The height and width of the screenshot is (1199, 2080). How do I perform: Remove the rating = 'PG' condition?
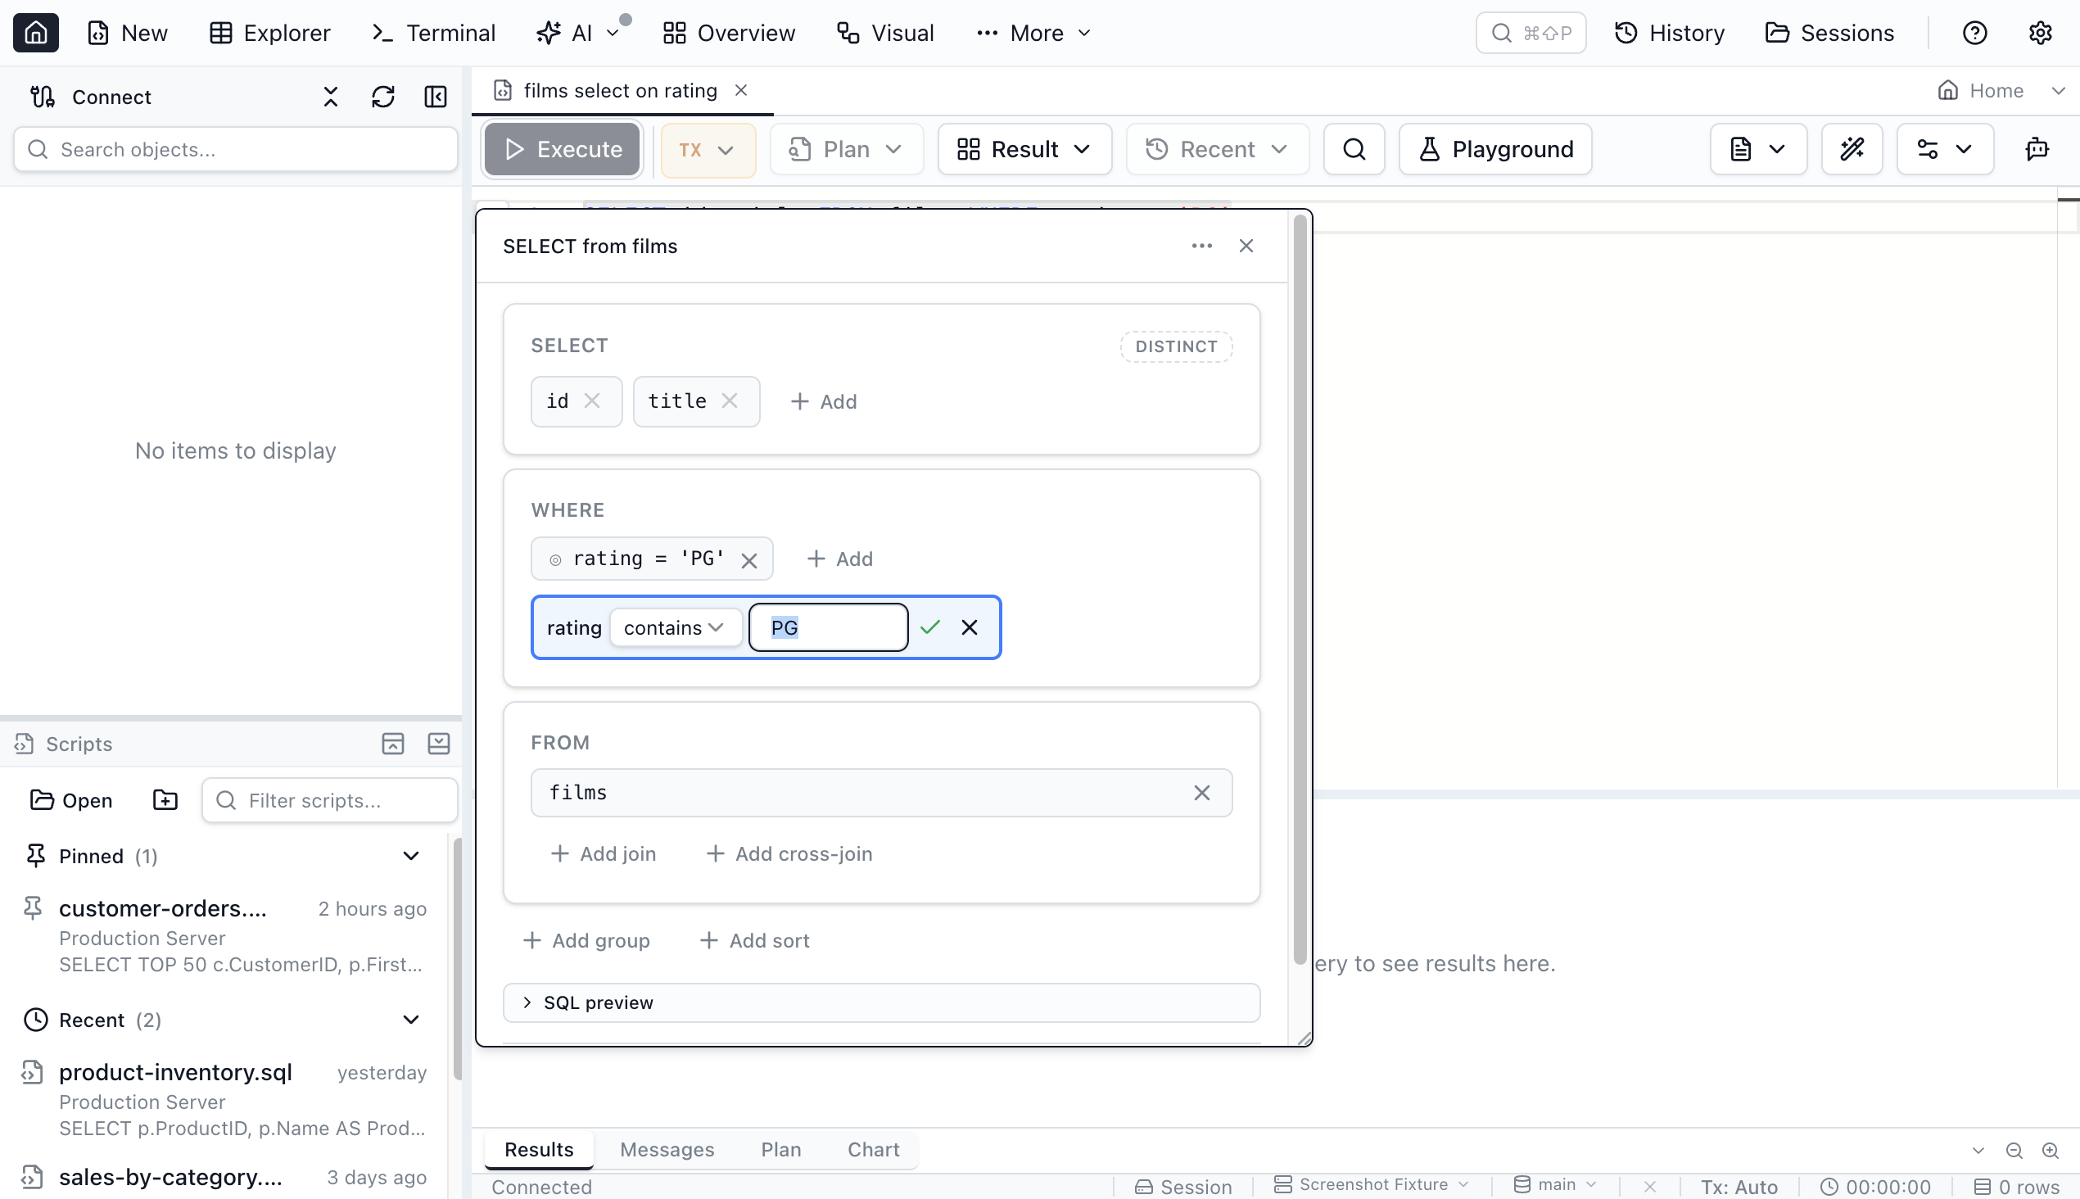[x=748, y=561]
